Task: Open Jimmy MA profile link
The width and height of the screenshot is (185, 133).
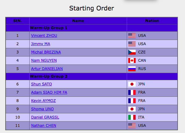Action: [40, 44]
